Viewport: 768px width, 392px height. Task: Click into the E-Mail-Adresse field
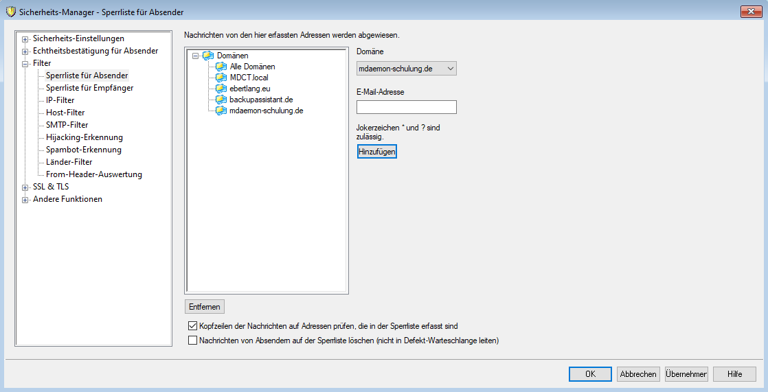click(x=407, y=107)
